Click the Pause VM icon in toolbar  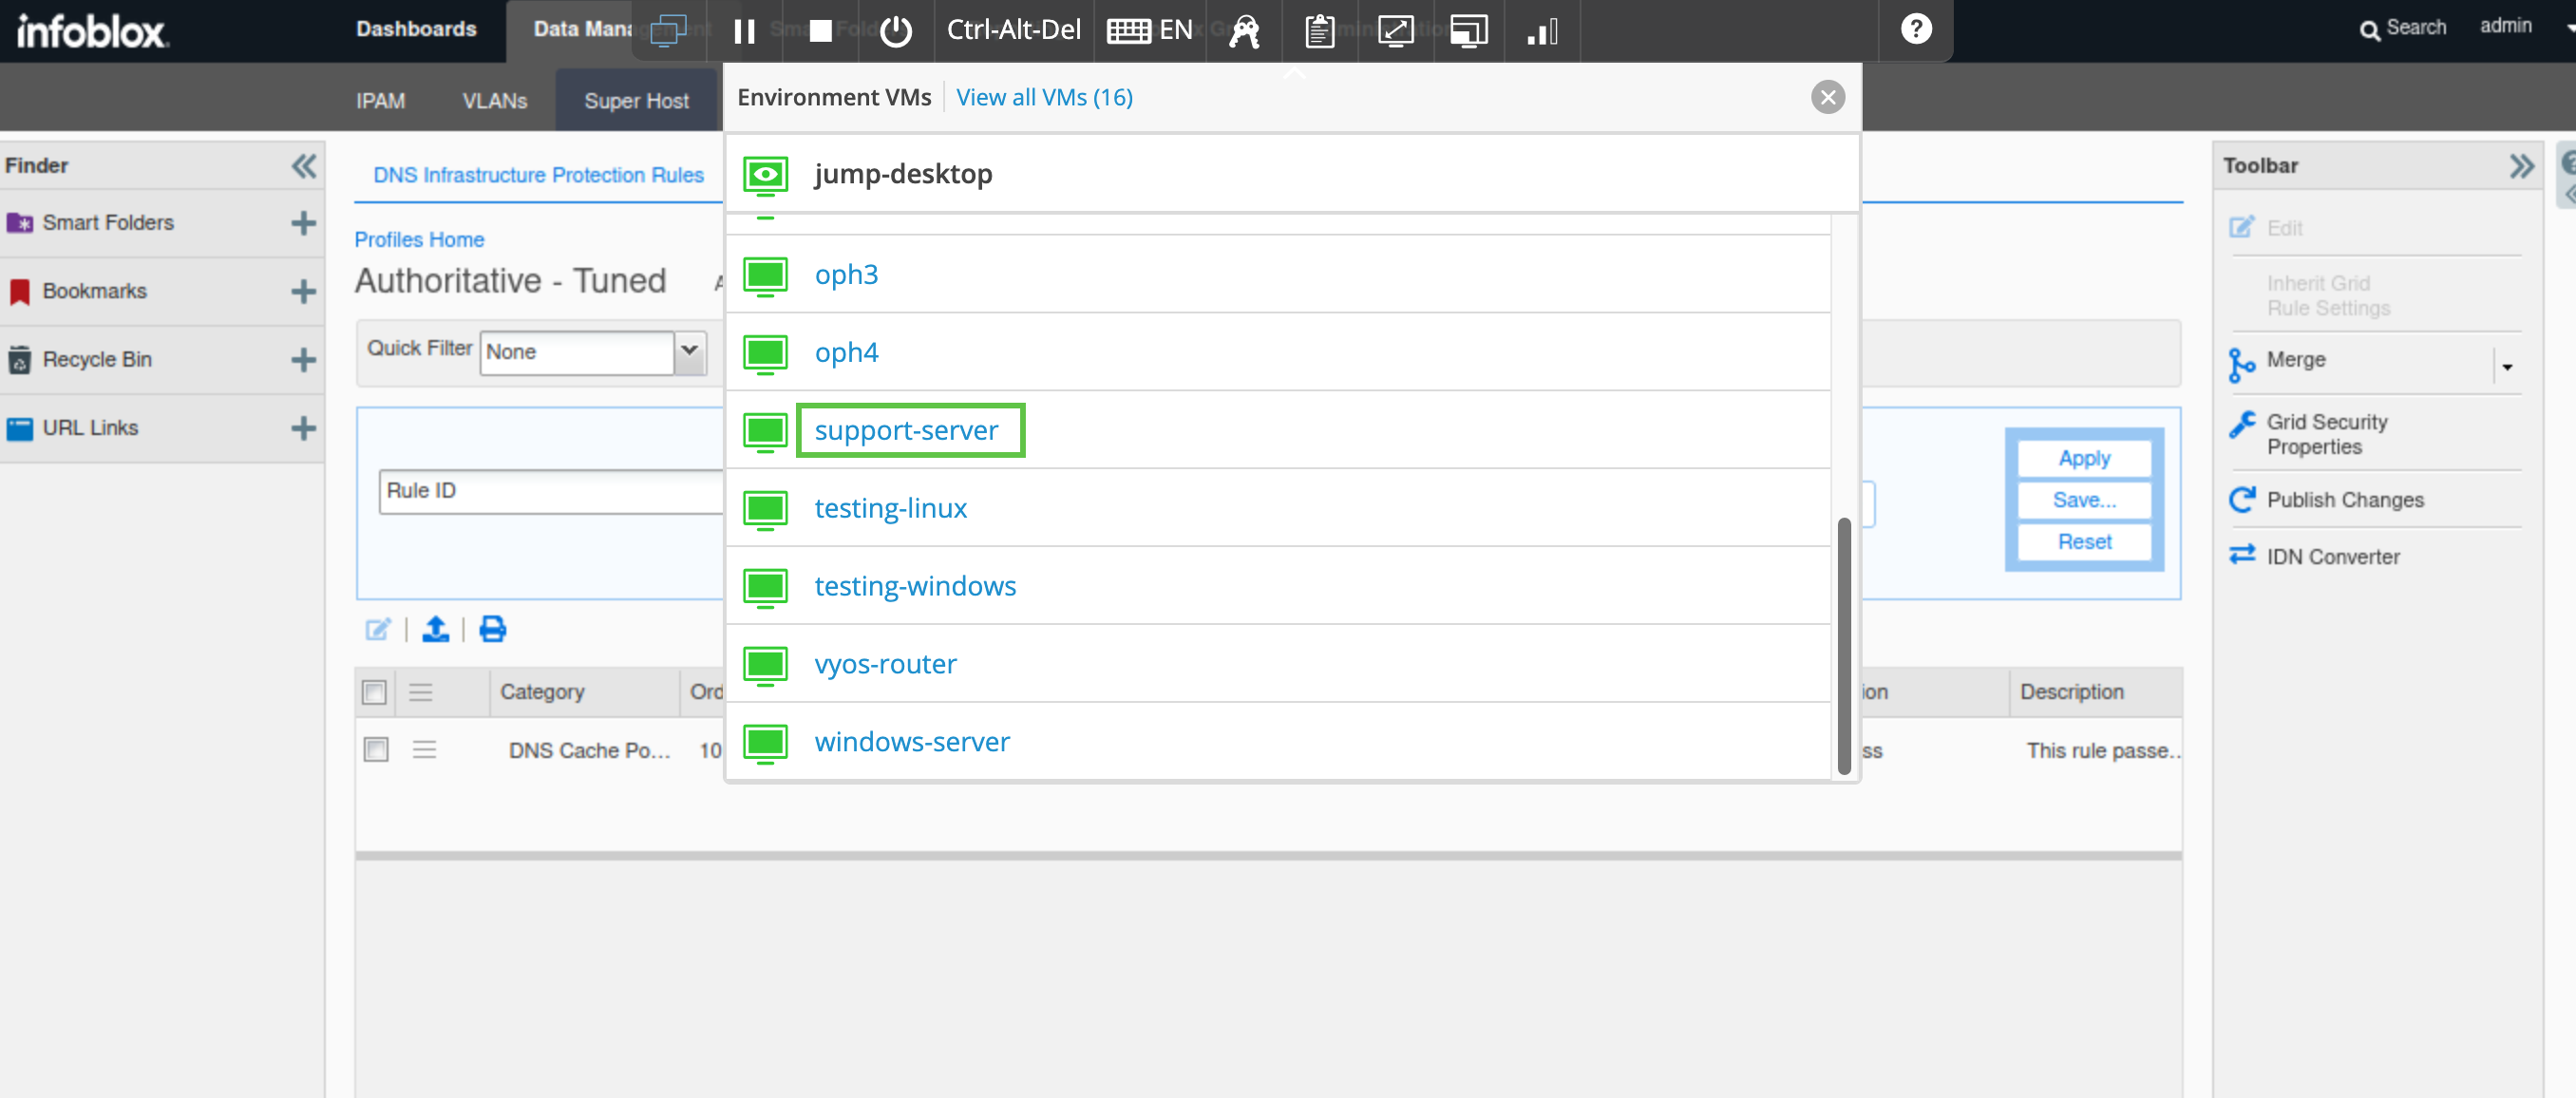(x=744, y=31)
